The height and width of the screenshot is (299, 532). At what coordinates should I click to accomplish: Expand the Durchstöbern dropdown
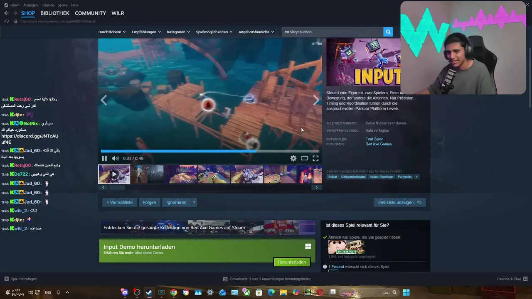[112, 32]
